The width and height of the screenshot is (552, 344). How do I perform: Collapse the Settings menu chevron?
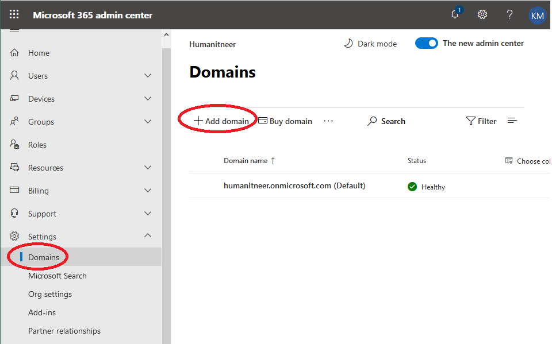(x=148, y=235)
